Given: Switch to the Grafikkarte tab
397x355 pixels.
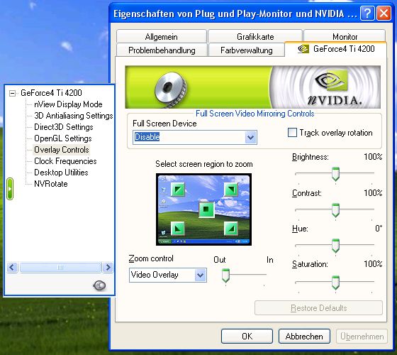Looking at the screenshot, I should pos(255,36).
